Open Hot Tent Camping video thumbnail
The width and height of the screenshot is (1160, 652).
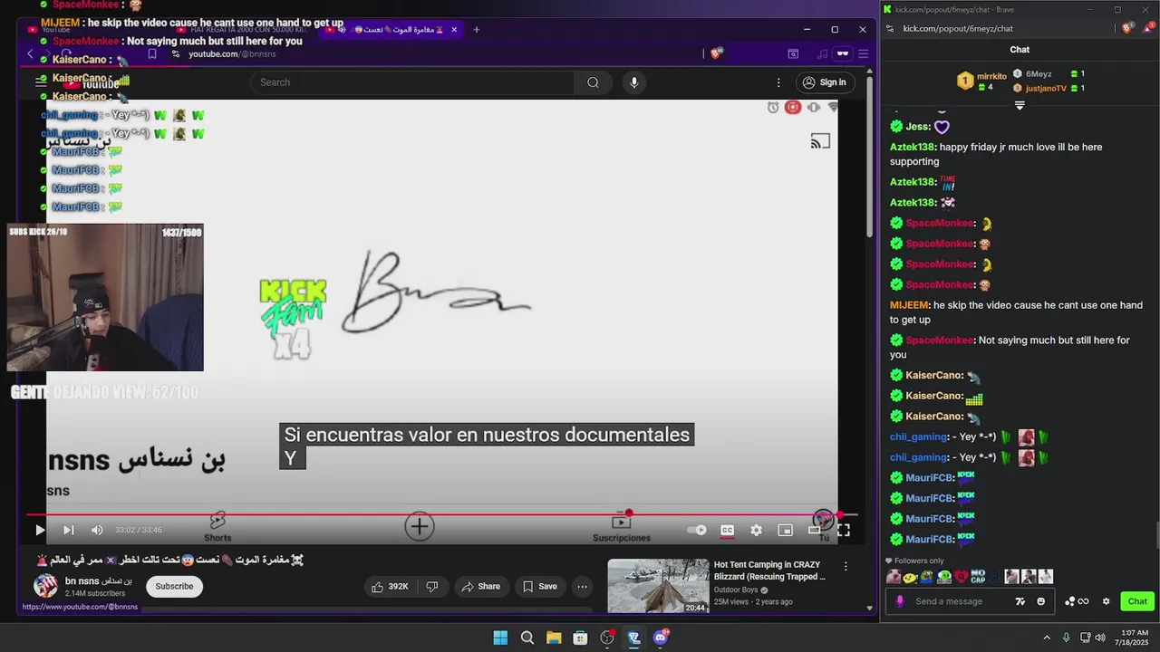point(658,585)
